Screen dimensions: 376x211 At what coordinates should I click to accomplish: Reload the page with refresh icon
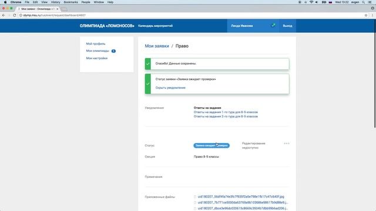point(14,15)
